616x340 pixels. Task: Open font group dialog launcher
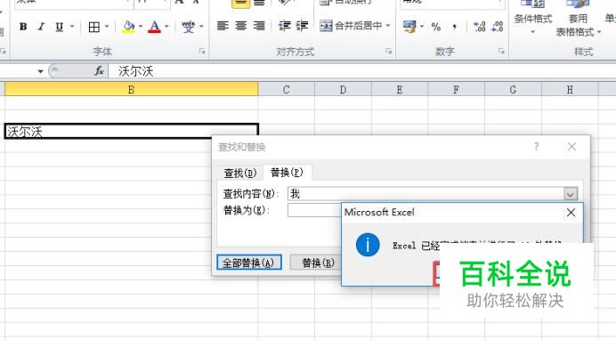202,51
